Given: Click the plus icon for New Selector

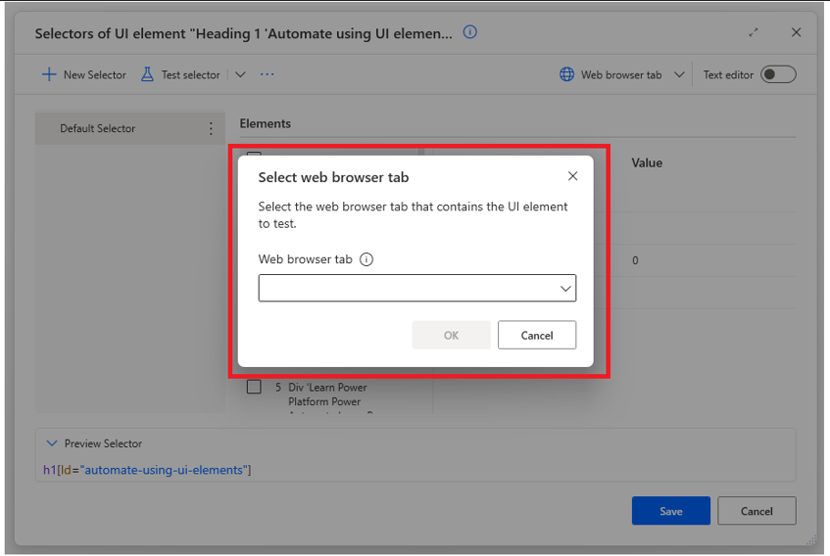Looking at the screenshot, I should click(49, 74).
